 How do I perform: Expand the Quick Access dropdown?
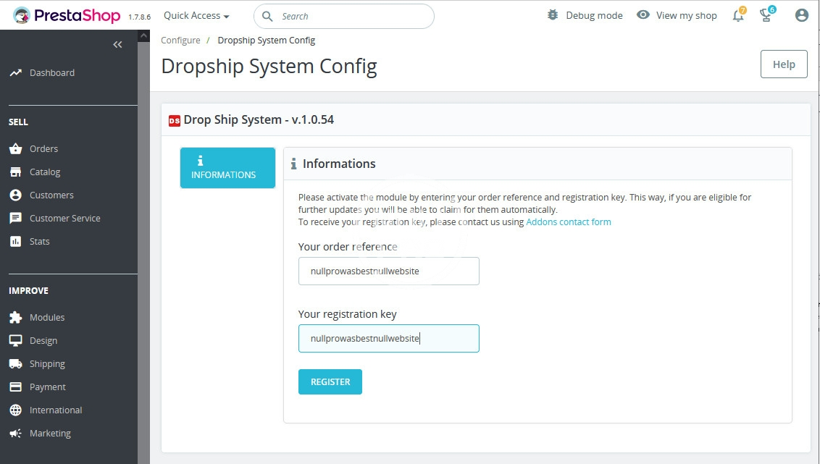point(196,15)
